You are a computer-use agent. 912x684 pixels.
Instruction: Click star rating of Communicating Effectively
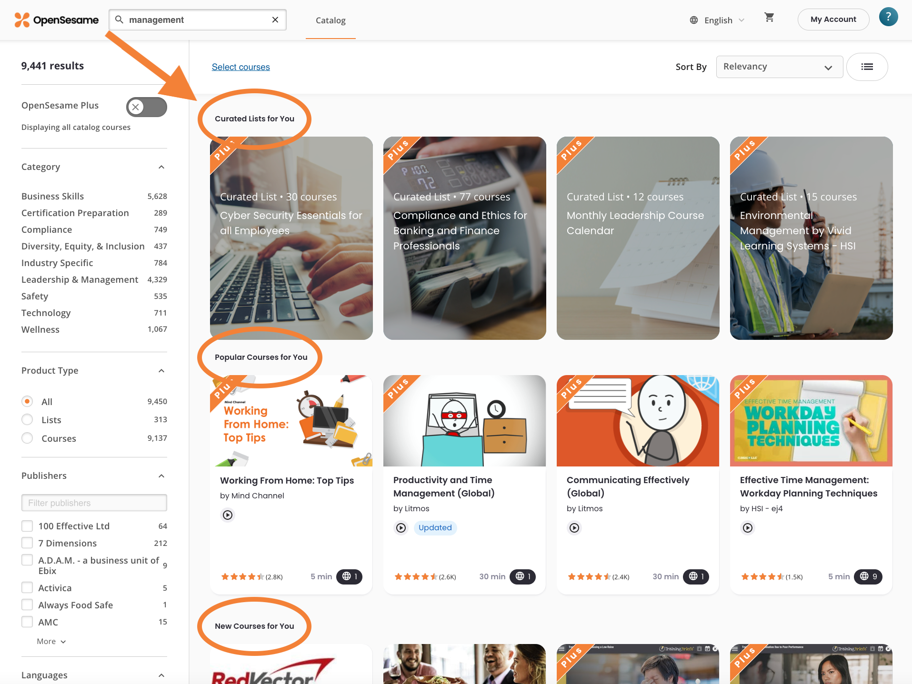590,577
